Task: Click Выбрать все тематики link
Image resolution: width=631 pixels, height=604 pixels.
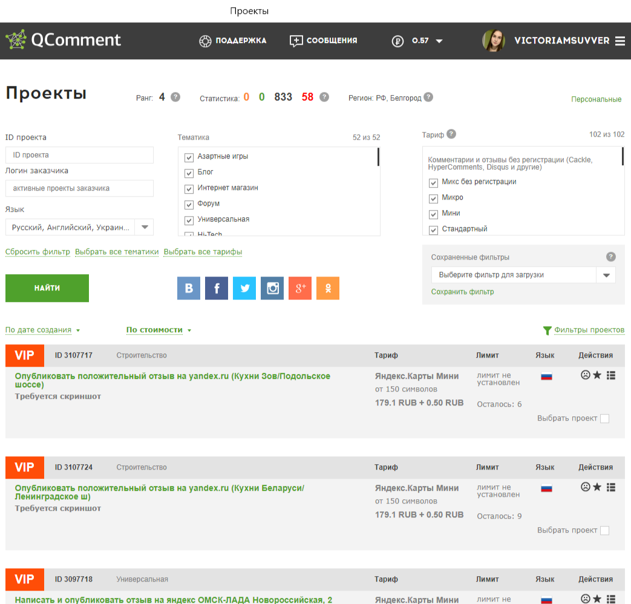Action: 117,252
